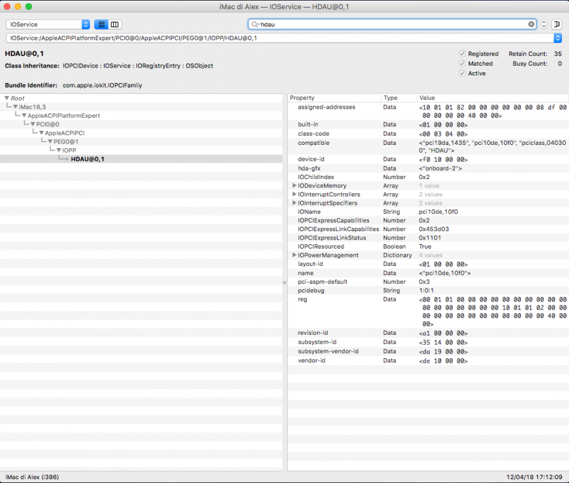Select the IOPCIResourced property row
Screen dimensions: 569x483
coord(428,247)
